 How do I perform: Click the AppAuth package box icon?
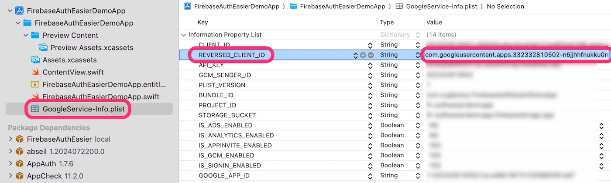pyautogui.click(x=19, y=163)
